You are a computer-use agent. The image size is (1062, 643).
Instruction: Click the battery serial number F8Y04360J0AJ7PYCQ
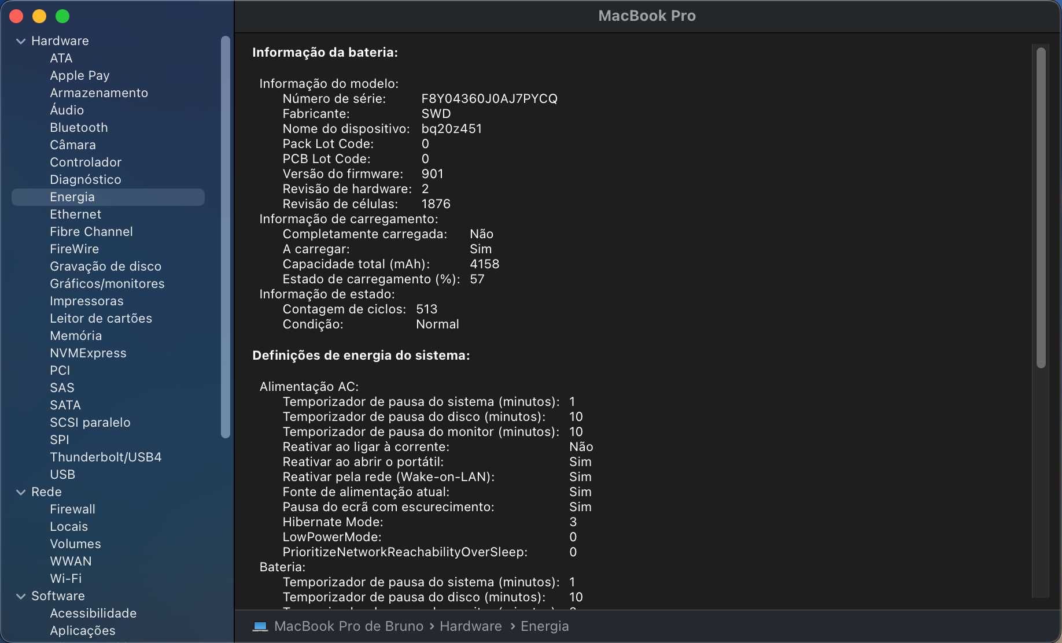pyautogui.click(x=489, y=99)
